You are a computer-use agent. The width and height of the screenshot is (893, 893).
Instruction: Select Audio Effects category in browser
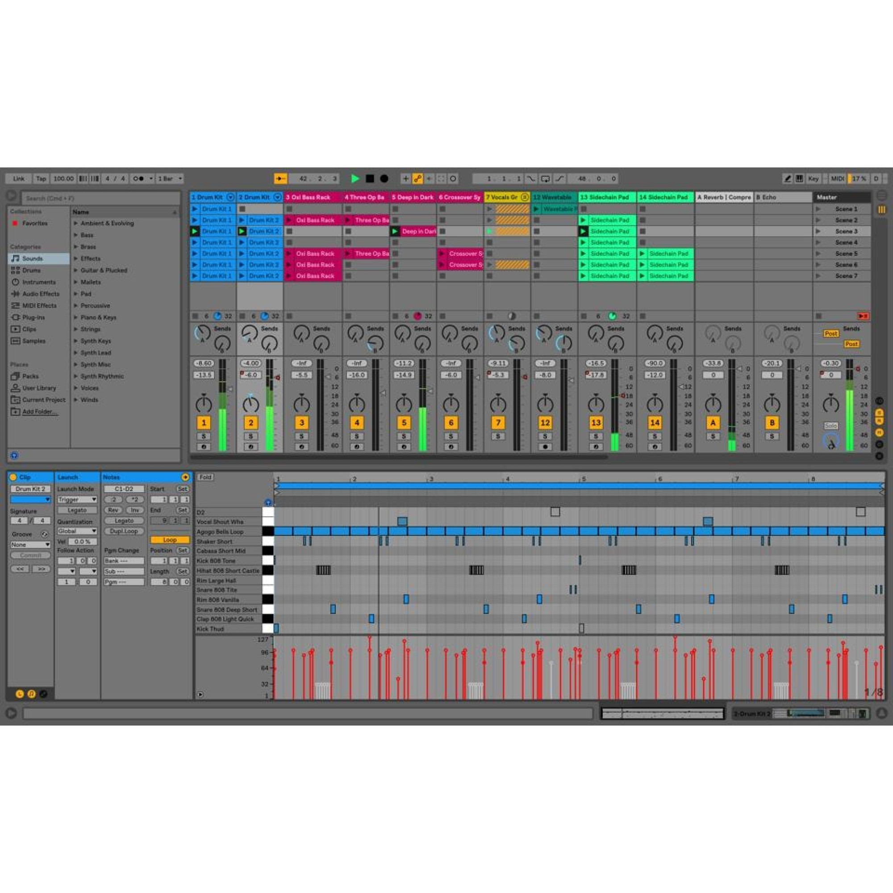click(x=41, y=294)
